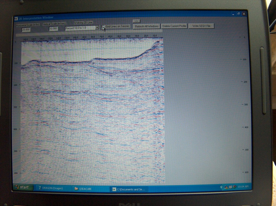The height and width of the screenshot is (206, 276).
Task: Click the SC icon in the window title bar
Action: [16, 18]
